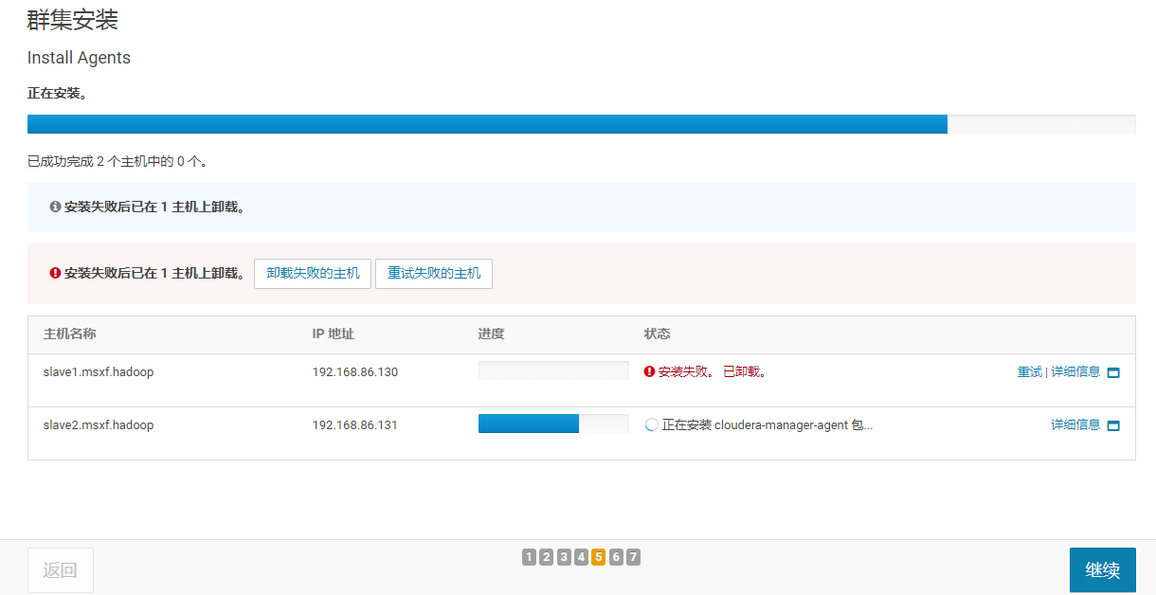The width and height of the screenshot is (1156, 595).
Task: Select current wizard step 5
Action: pyautogui.click(x=598, y=557)
